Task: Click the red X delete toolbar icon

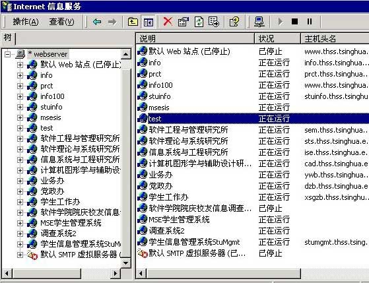Action: click(168, 22)
